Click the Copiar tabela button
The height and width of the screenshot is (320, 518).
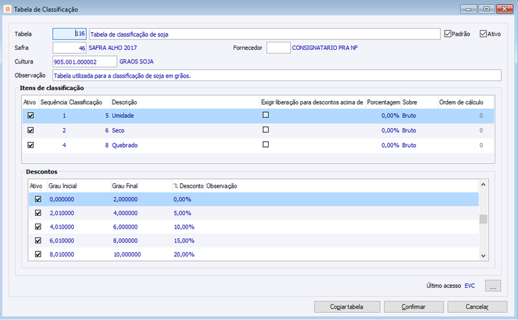pos(347,307)
